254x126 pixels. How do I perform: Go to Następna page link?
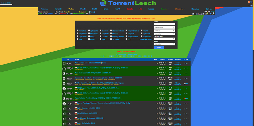[x=132, y=54]
